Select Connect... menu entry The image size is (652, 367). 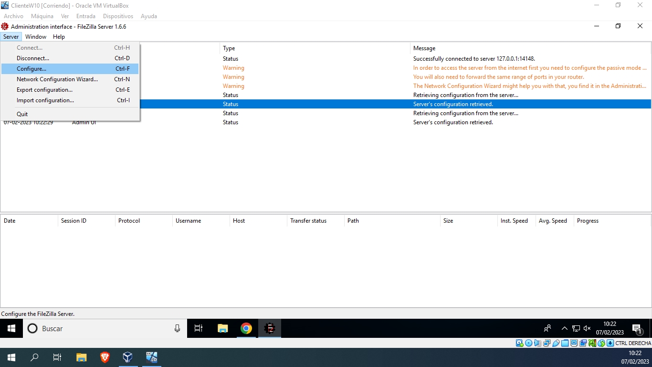click(x=70, y=48)
